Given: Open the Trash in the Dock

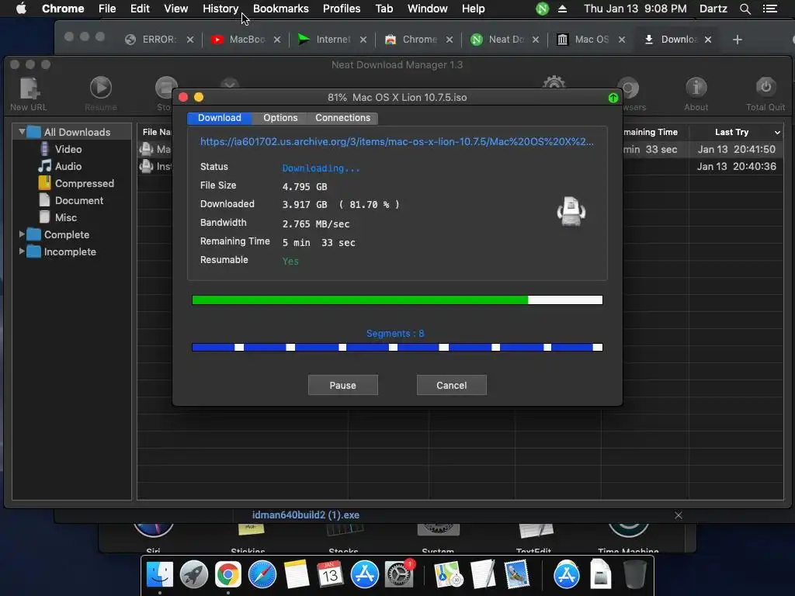Looking at the screenshot, I should [x=634, y=574].
